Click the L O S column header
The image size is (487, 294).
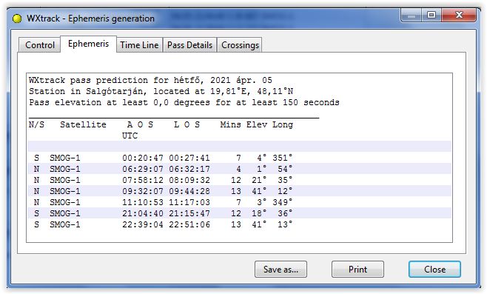pos(187,124)
